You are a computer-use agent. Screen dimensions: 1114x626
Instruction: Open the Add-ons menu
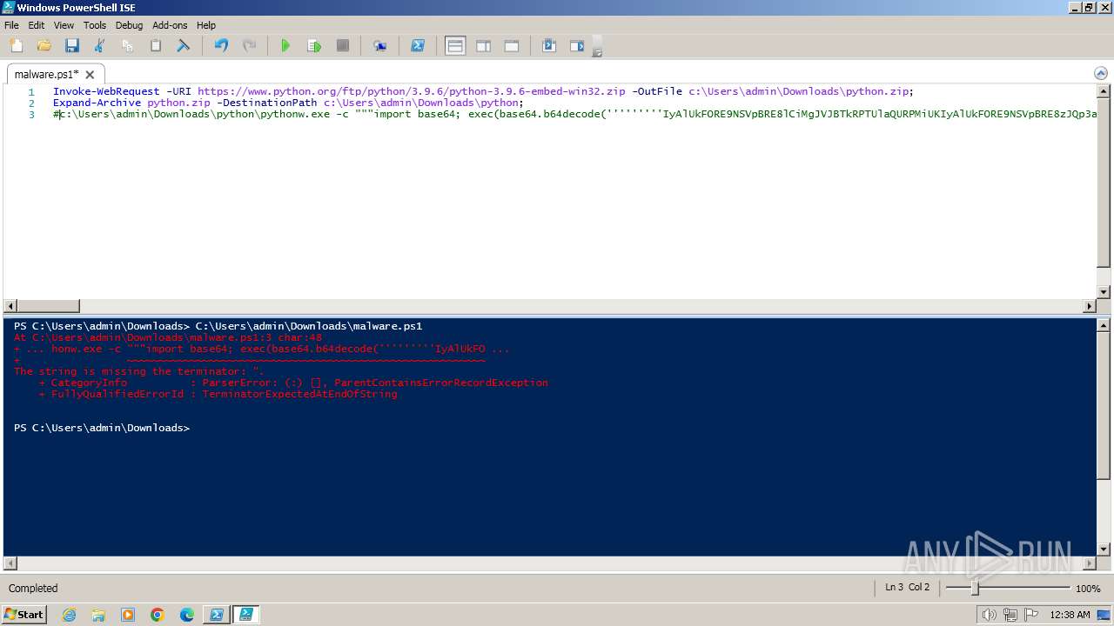point(170,25)
